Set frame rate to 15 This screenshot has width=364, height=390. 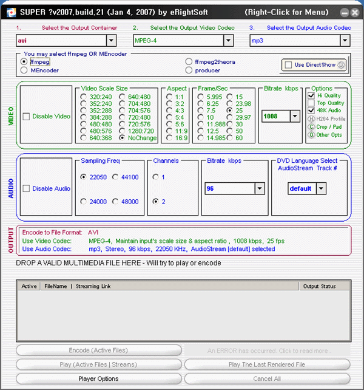tap(229, 97)
